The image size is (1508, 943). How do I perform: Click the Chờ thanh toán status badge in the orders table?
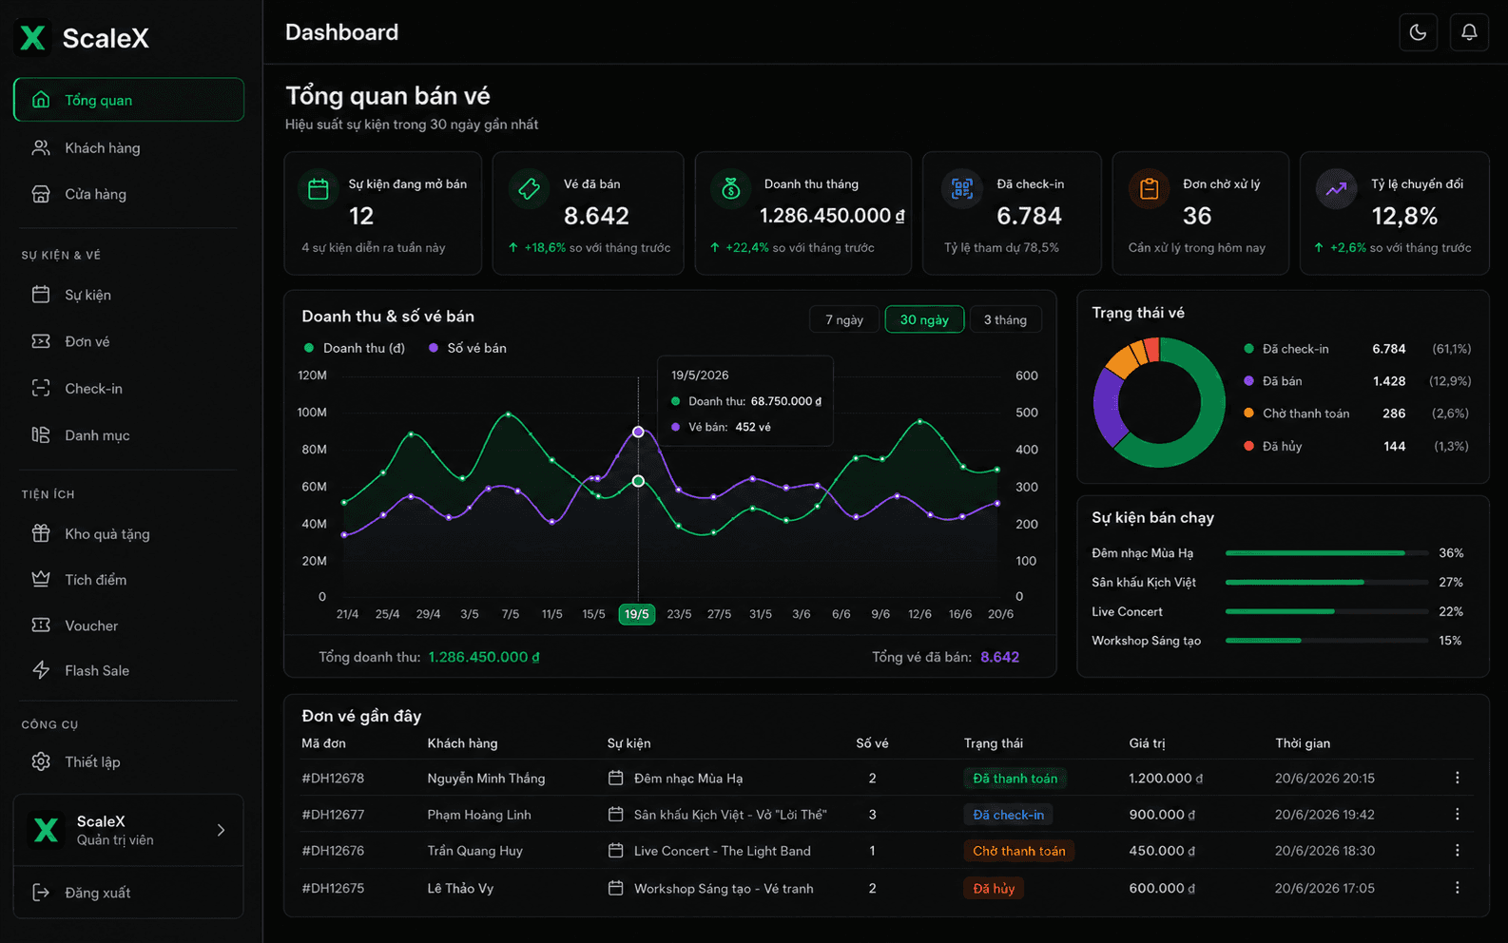click(x=1018, y=851)
